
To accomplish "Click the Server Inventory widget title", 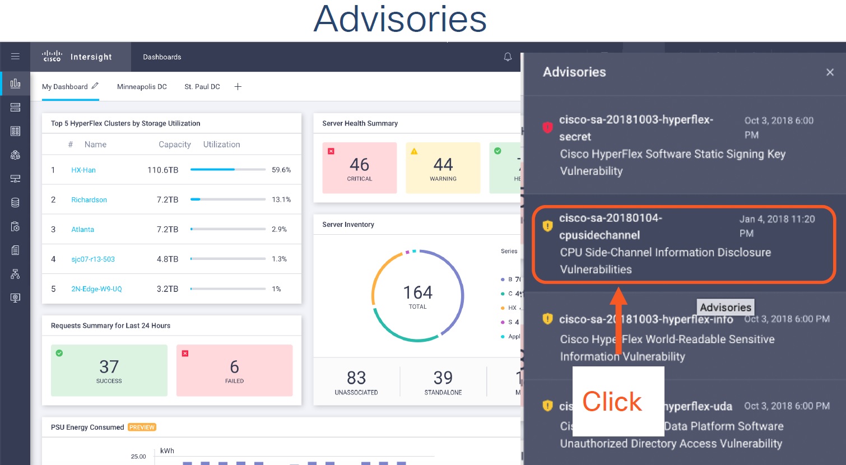I will [x=348, y=224].
